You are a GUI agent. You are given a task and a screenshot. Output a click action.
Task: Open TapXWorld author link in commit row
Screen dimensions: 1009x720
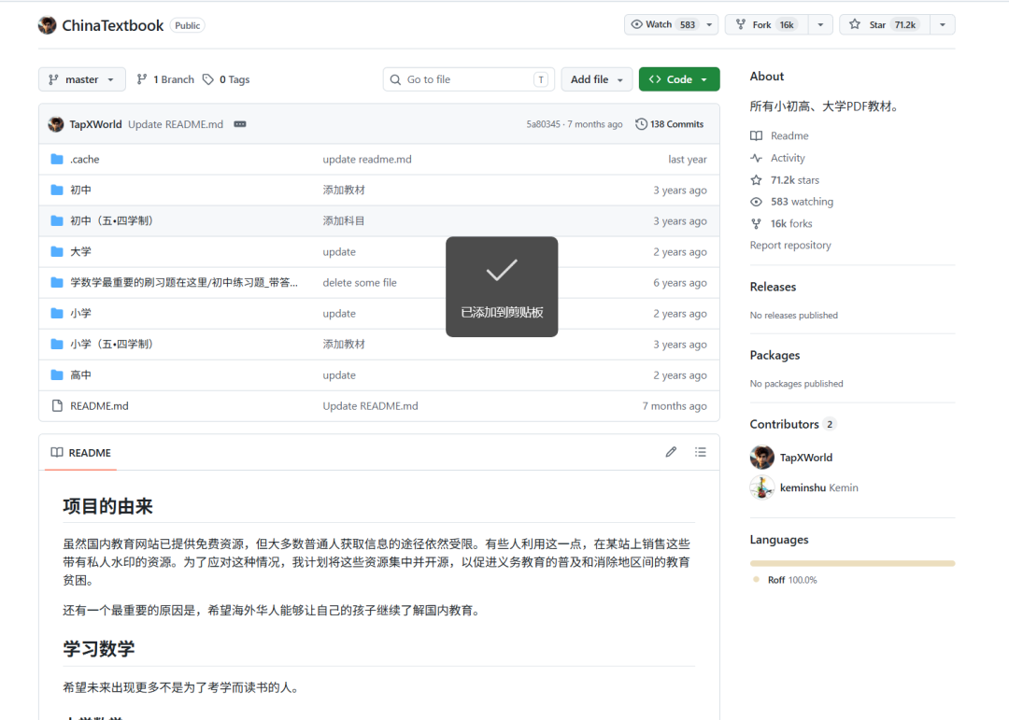click(95, 124)
